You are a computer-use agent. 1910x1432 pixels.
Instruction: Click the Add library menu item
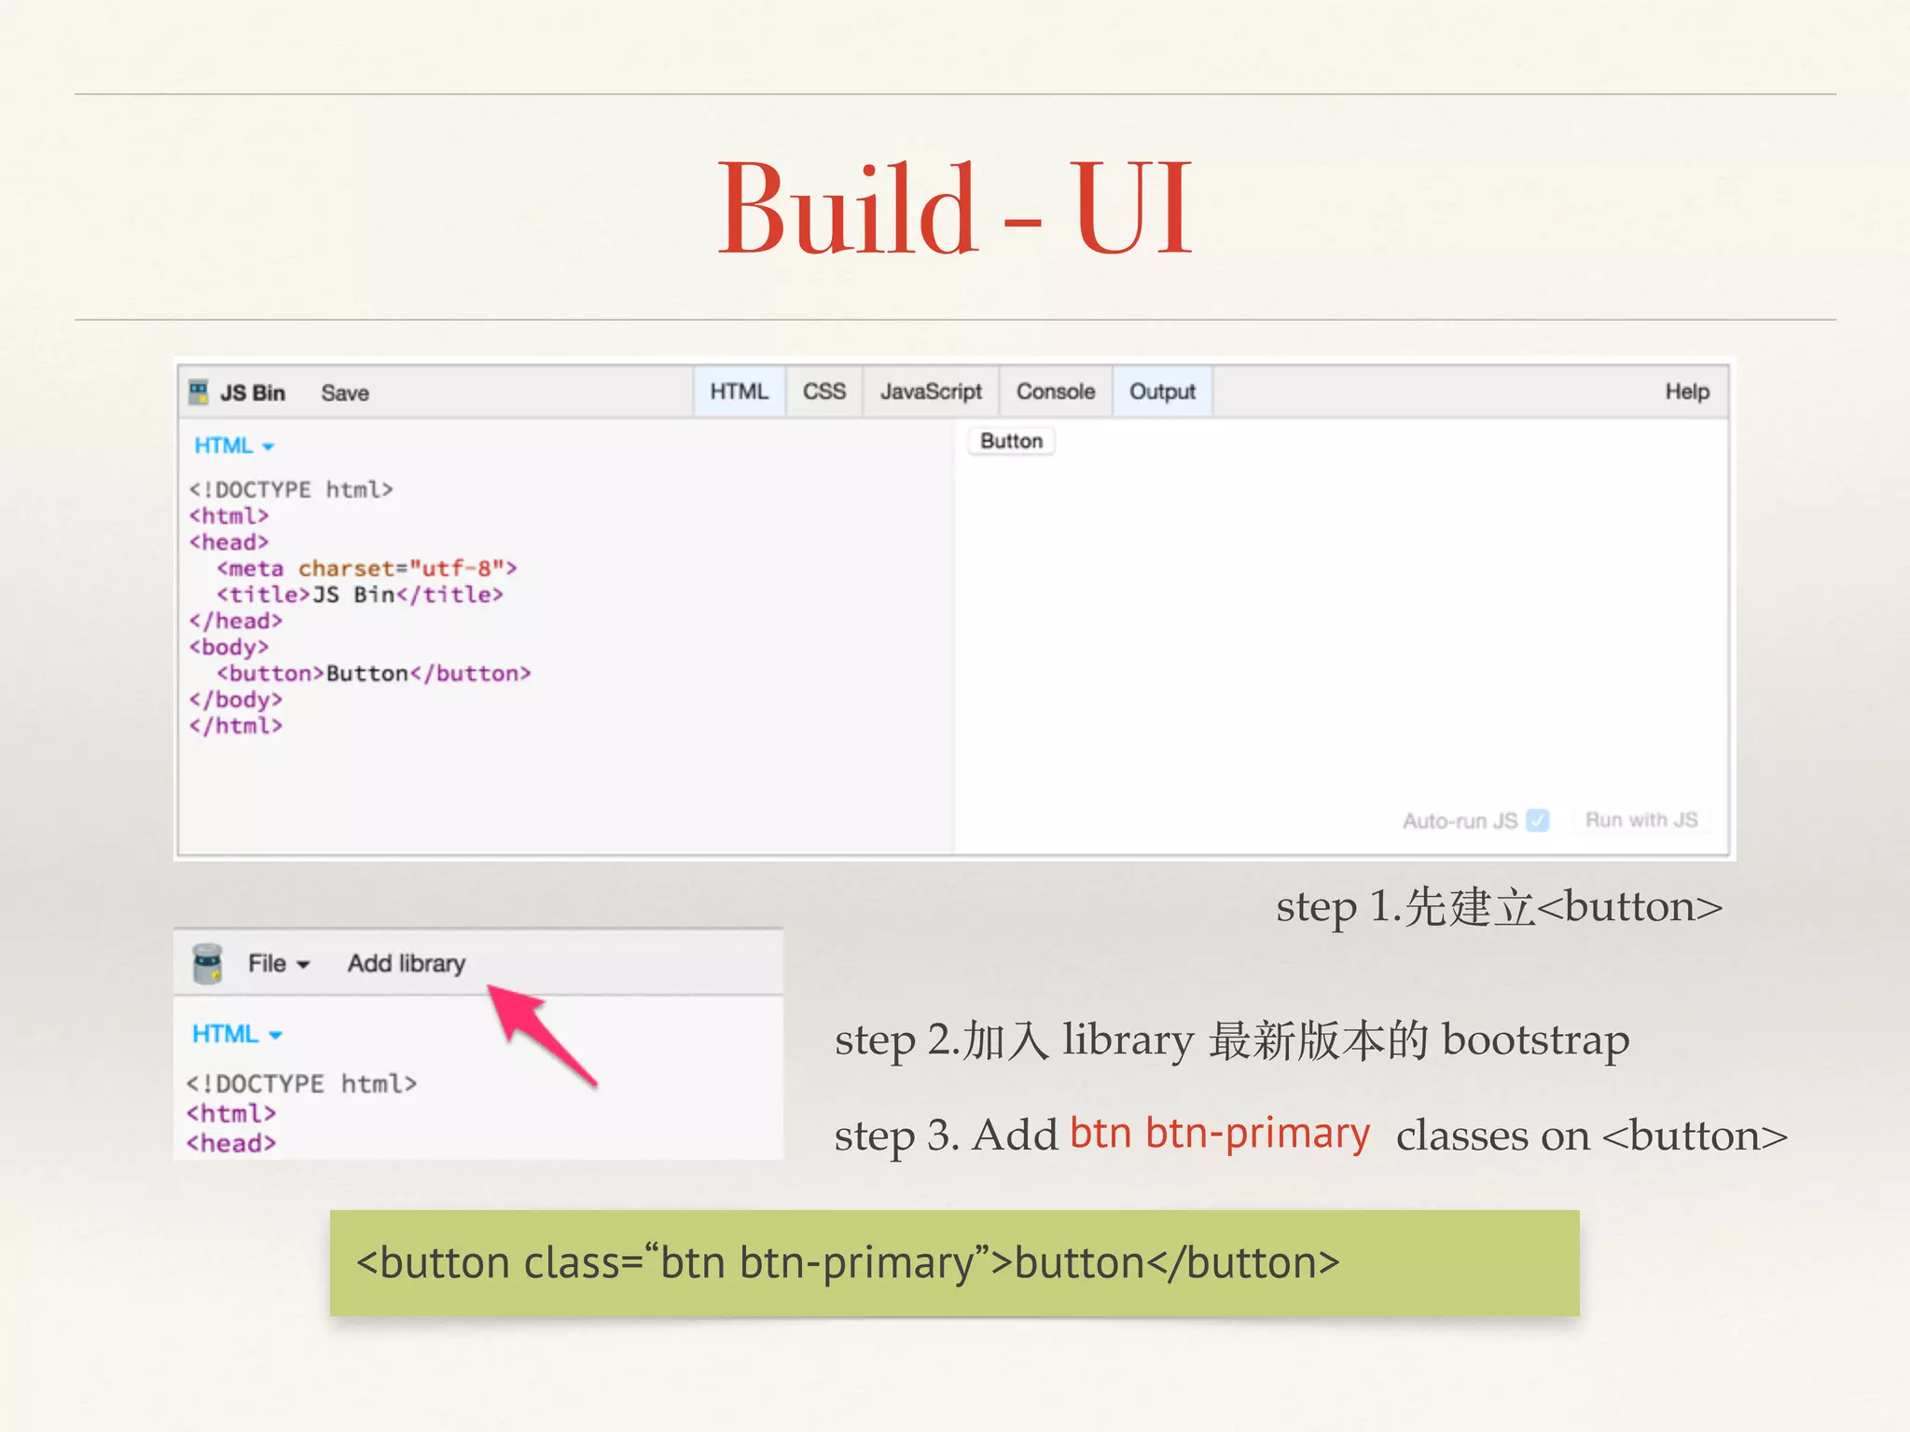click(407, 963)
